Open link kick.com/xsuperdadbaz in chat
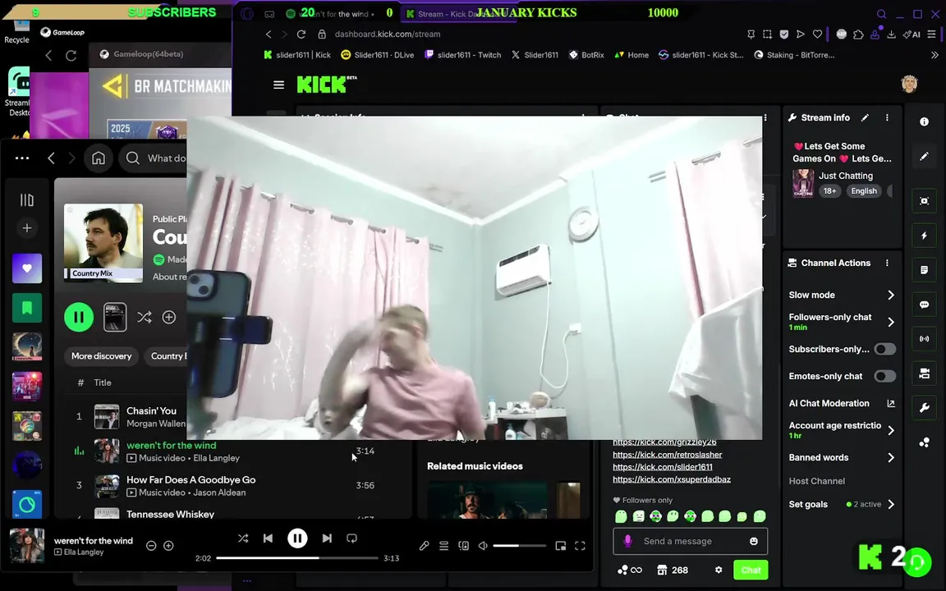The width and height of the screenshot is (946, 591). pyautogui.click(x=672, y=479)
